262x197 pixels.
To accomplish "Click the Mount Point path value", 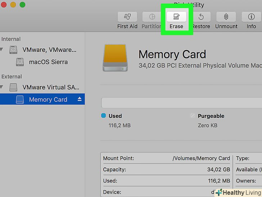I will point(201,158).
